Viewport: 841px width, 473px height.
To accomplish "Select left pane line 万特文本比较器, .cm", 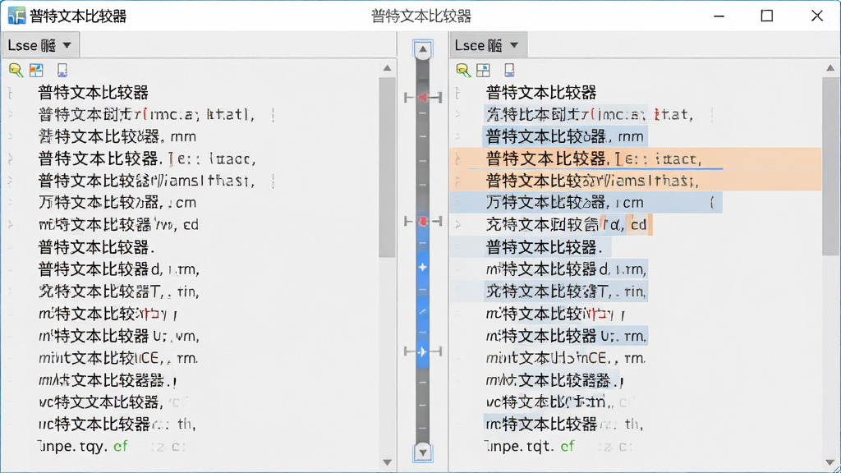I will (117, 203).
